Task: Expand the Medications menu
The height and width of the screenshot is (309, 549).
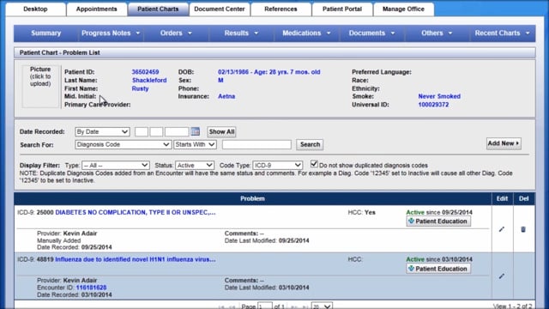Action: (306, 33)
